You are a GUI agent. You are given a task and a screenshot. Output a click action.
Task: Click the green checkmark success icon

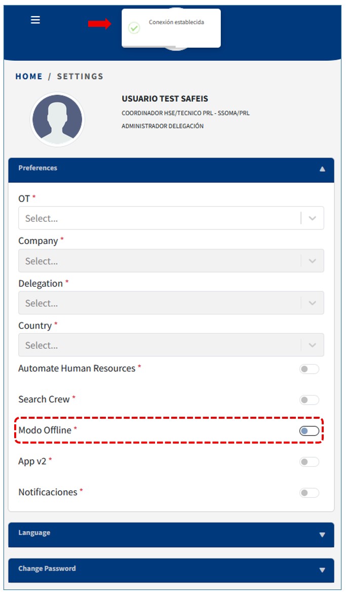point(134,28)
